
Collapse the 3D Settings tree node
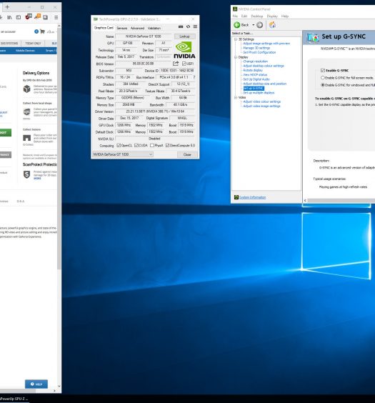point(235,39)
